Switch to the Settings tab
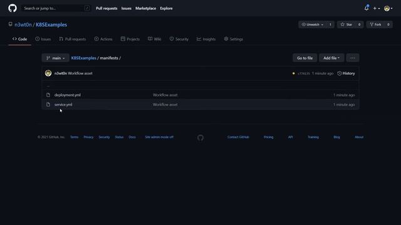401x225 pixels. (234, 39)
